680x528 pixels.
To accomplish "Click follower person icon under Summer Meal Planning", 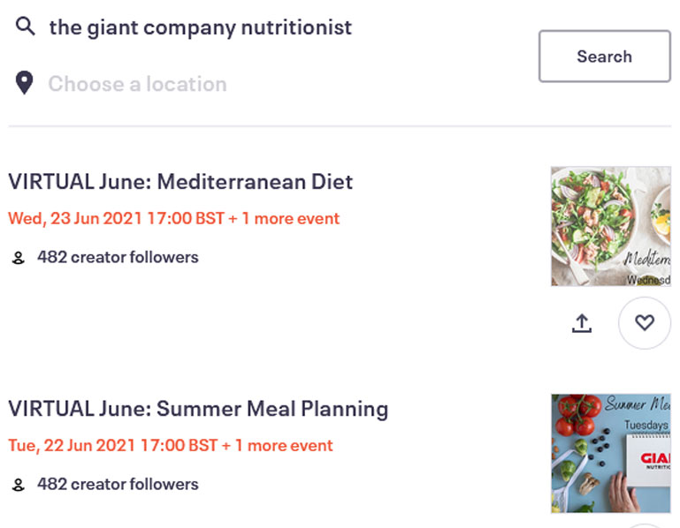I will 18,485.
